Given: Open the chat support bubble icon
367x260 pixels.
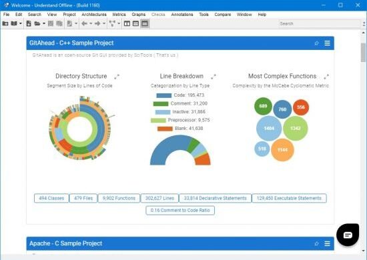Looking at the screenshot, I should click(348, 235).
